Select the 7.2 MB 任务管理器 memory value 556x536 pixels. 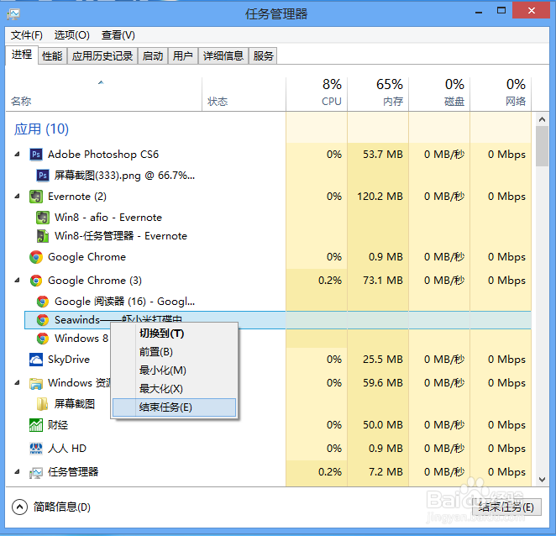pyautogui.click(x=386, y=472)
